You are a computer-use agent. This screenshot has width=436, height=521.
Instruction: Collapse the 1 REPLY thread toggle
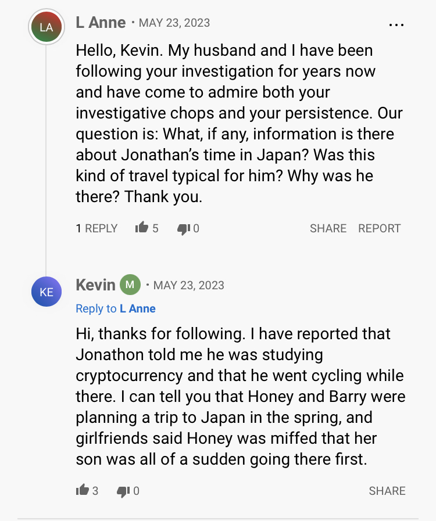tap(97, 228)
